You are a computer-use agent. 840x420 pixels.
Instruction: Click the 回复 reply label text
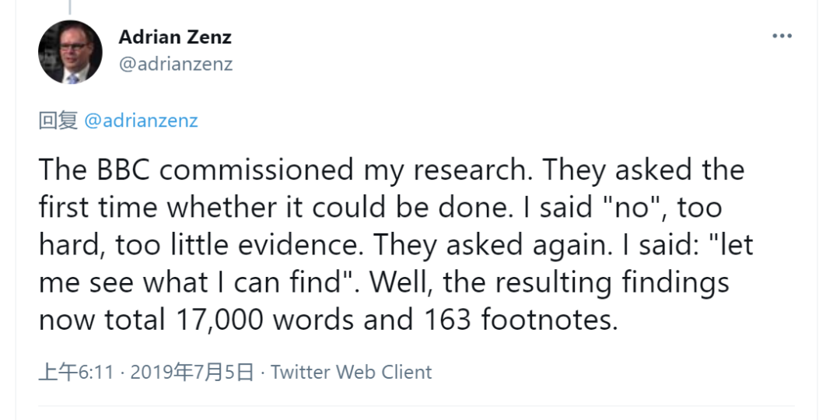[58, 121]
